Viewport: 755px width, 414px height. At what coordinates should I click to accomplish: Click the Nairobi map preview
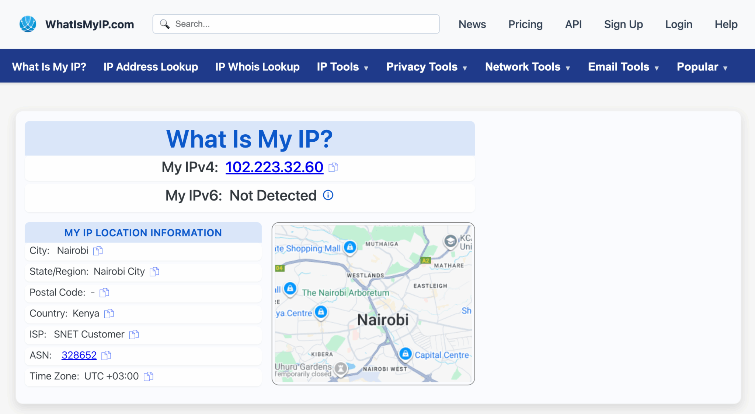tap(373, 302)
